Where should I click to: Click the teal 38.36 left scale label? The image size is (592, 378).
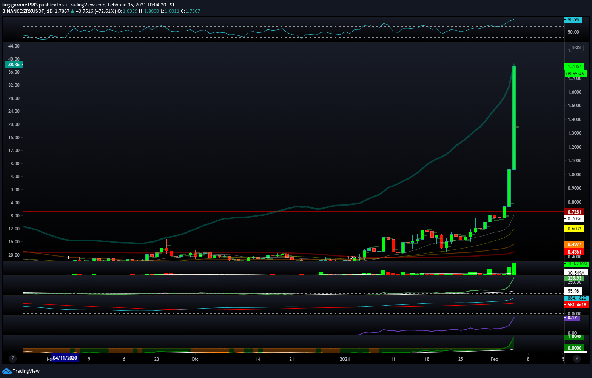pyautogui.click(x=14, y=65)
